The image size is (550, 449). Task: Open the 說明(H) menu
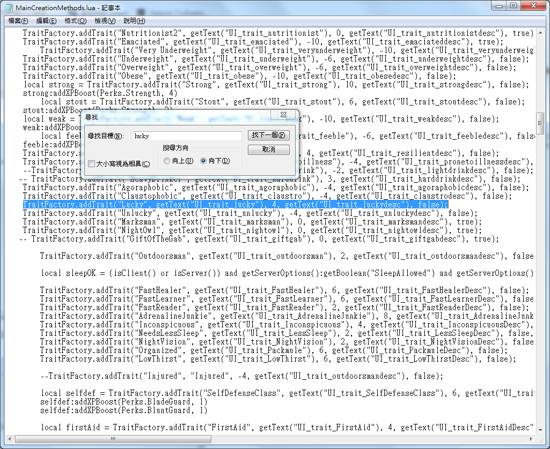134,21
